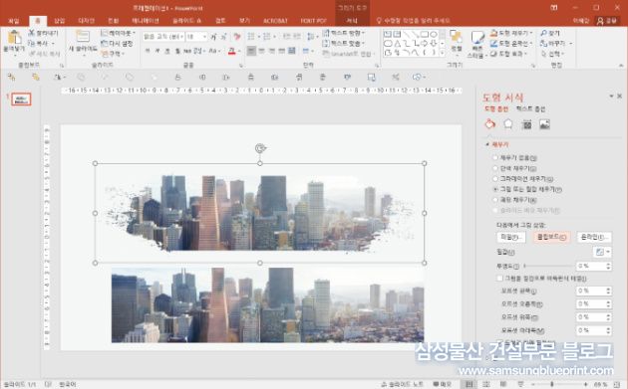The image size is (628, 389).
Task: Open Shape Outline (도형 윤곽선) dropdown
Action: click(511, 43)
